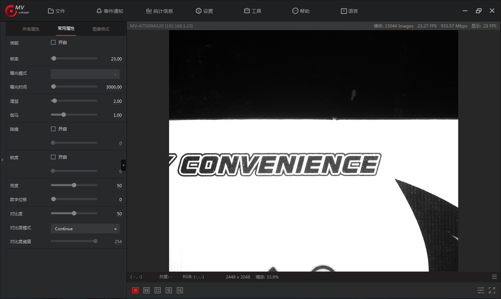This screenshot has width=501, height=299.
Task: Adjust the 降噪 level slider
Action: coord(74,143)
